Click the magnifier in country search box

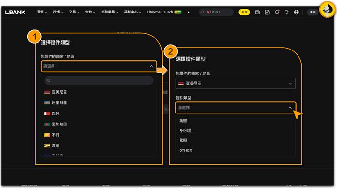[49, 80]
